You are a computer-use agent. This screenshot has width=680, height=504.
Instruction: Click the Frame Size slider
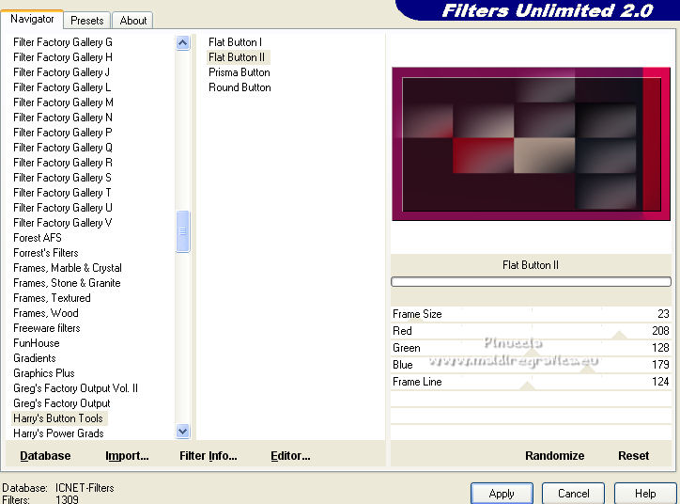[x=531, y=314]
